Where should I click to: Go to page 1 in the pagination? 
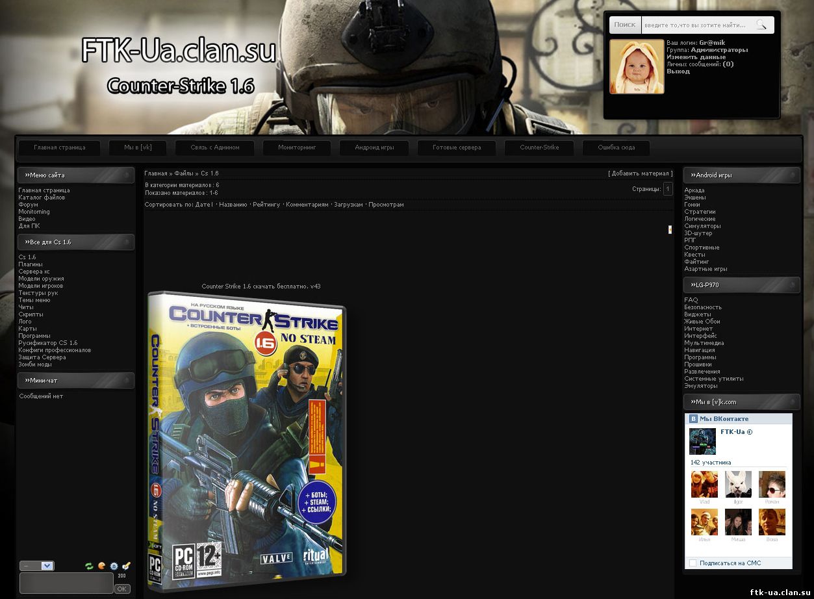668,189
